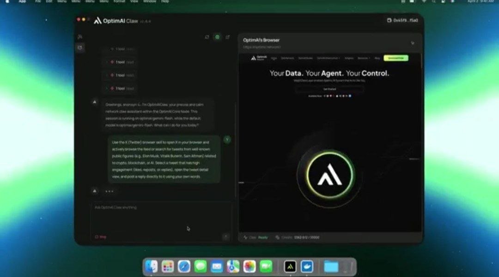Copy the wallet address 0x45f9 icon
This screenshot has width=499, height=277.
[389, 20]
